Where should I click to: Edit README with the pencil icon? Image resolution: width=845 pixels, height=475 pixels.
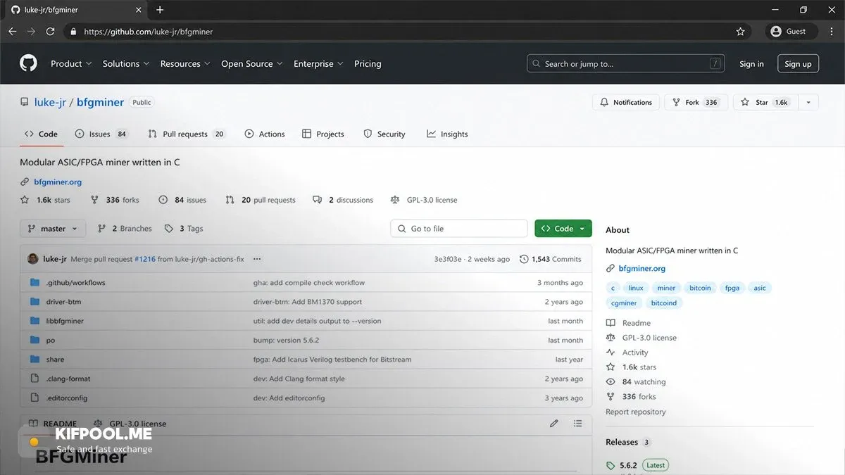[x=554, y=424]
